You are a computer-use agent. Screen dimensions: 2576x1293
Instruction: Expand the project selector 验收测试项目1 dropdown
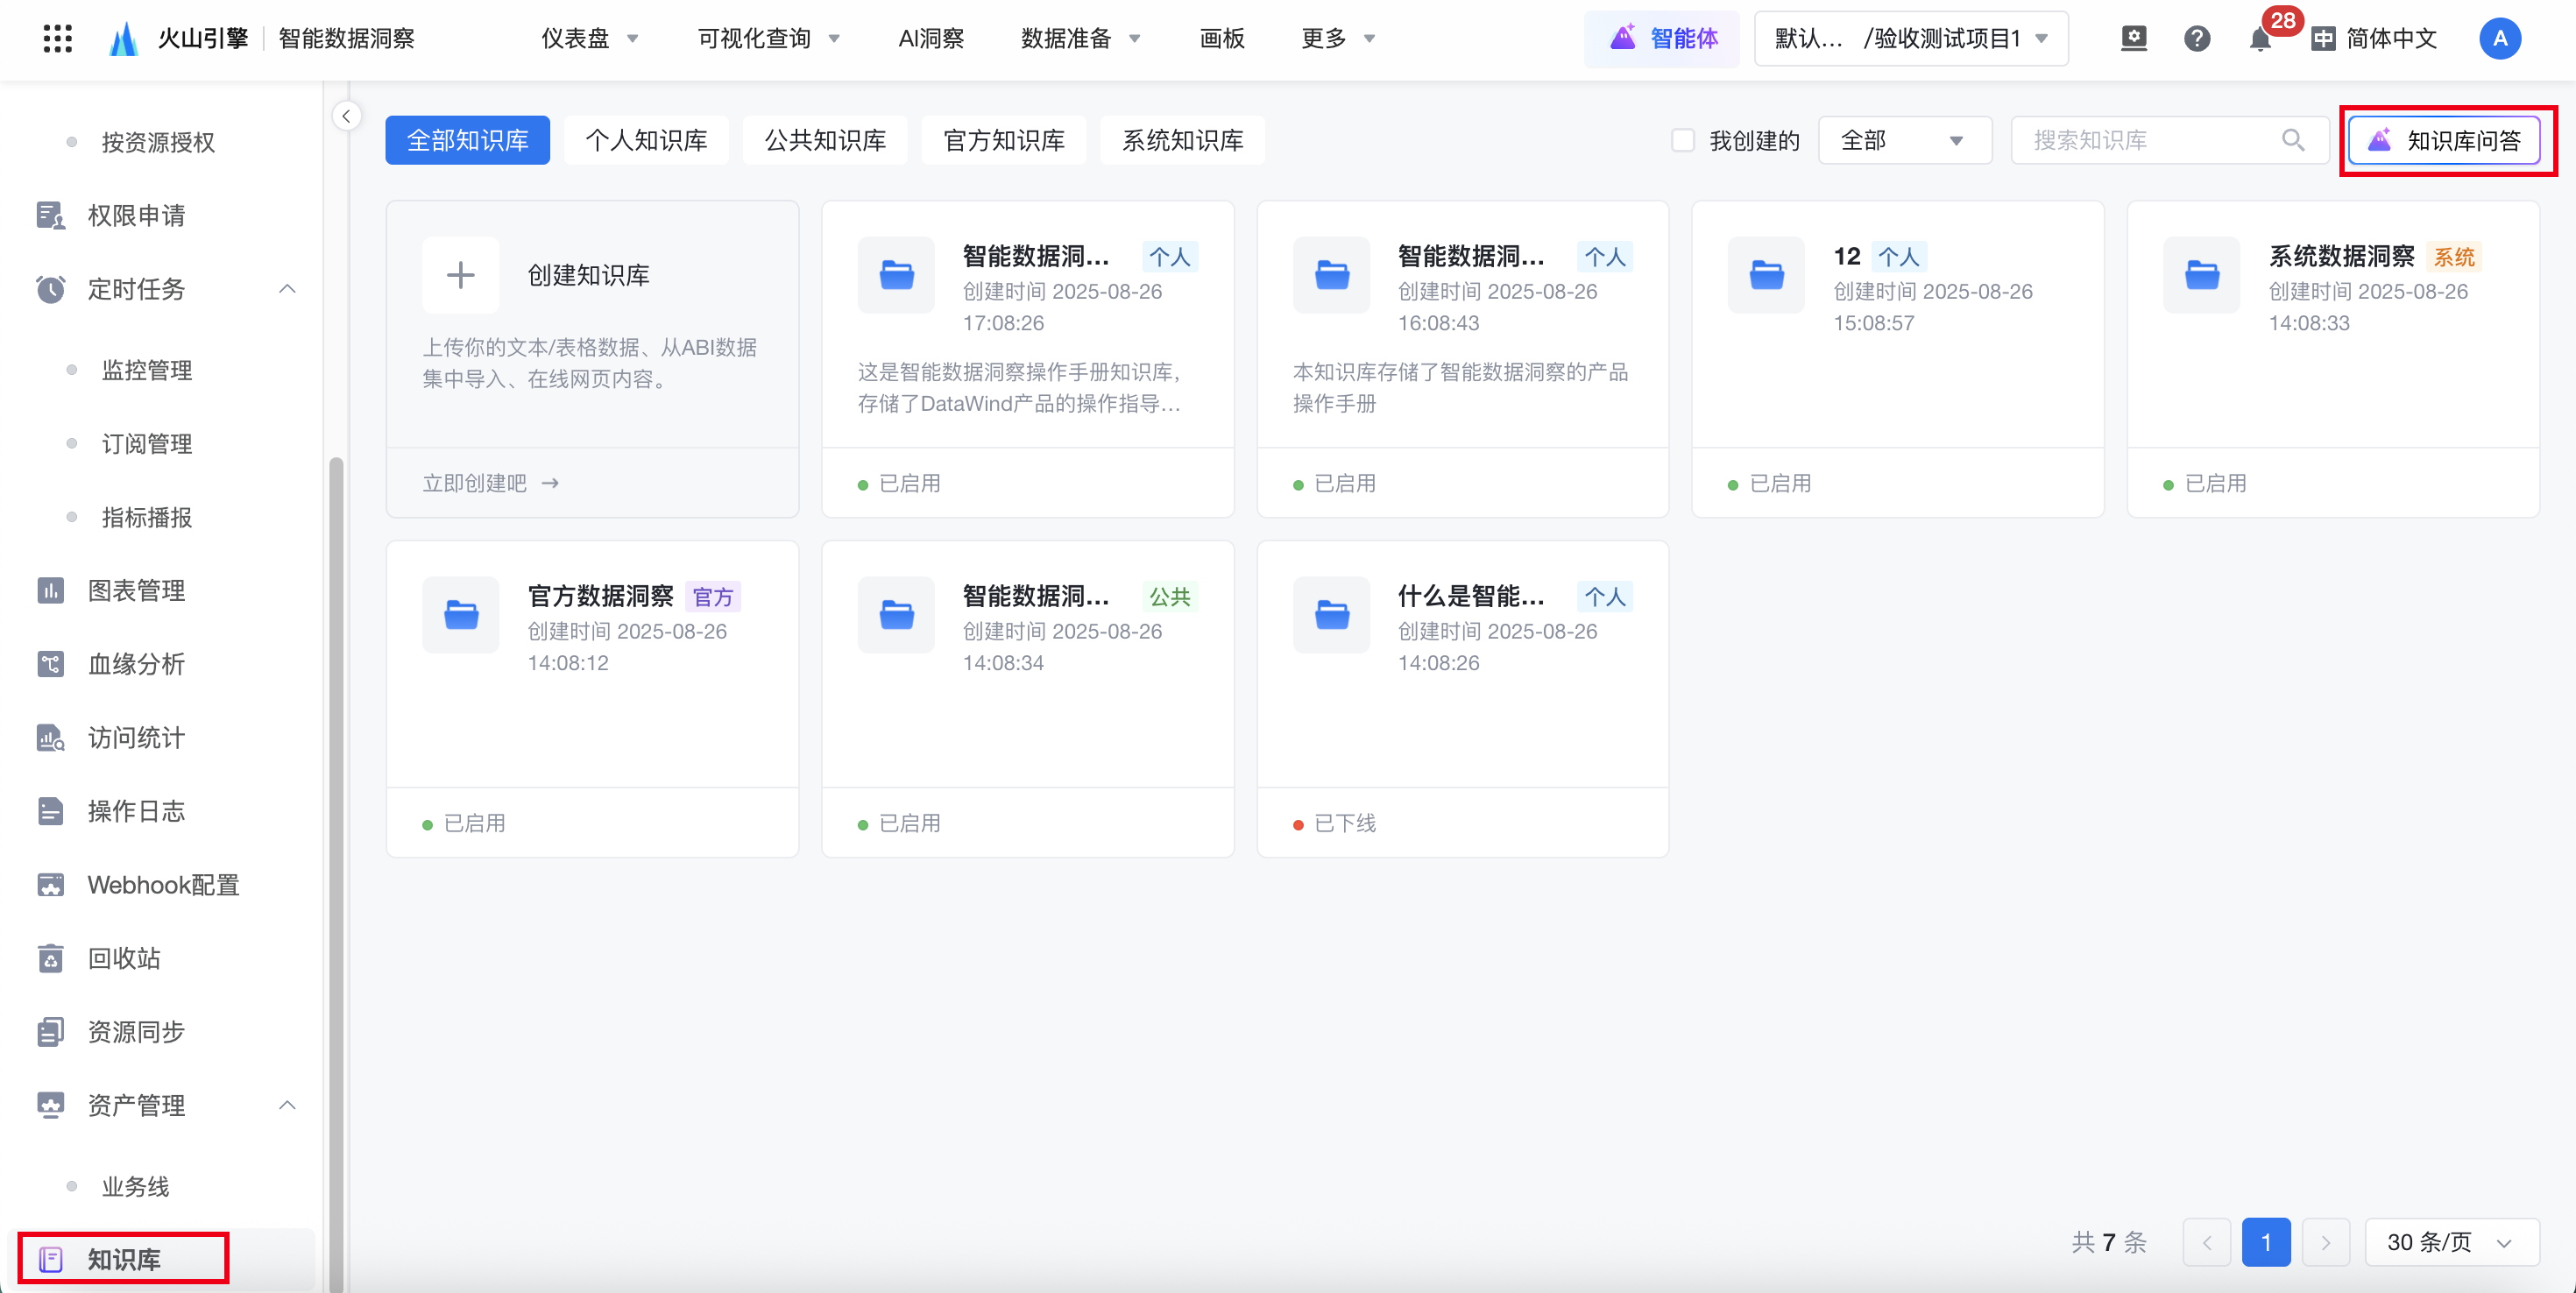1911,39
